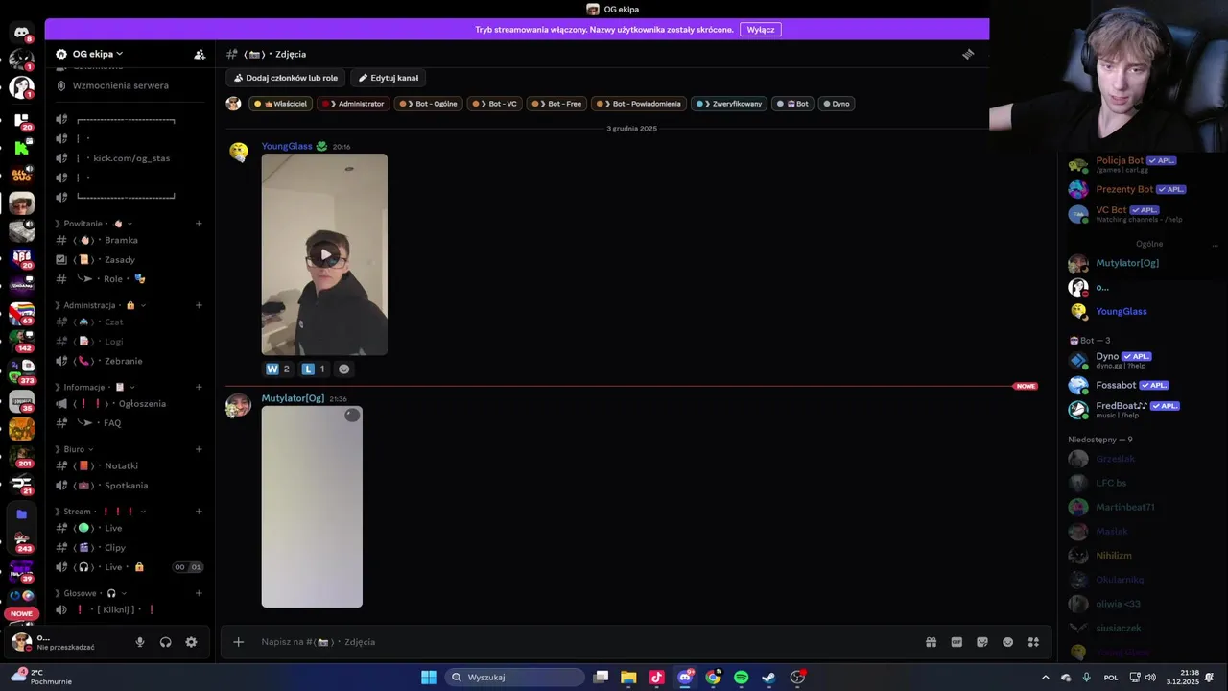Open the sticker picker icon
The width and height of the screenshot is (1228, 691).
tap(982, 642)
